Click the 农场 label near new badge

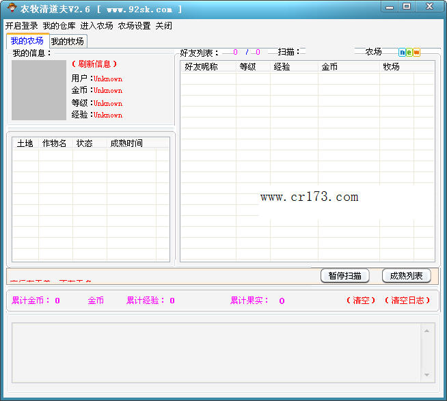[x=373, y=52]
